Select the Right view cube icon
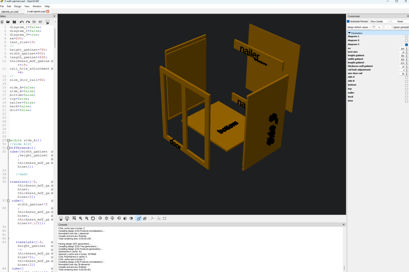The image size is (409, 272). pos(100,218)
